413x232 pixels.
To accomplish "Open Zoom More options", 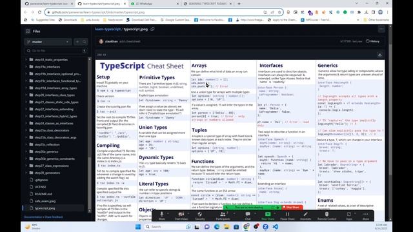I will point(366,216).
